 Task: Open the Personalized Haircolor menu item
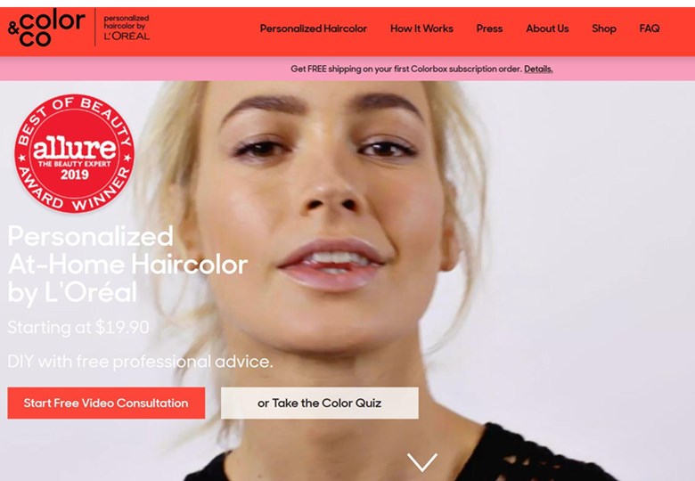coord(314,29)
